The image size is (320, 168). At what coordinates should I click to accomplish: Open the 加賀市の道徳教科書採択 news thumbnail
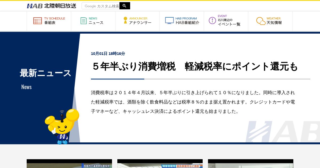tap(69, 163)
